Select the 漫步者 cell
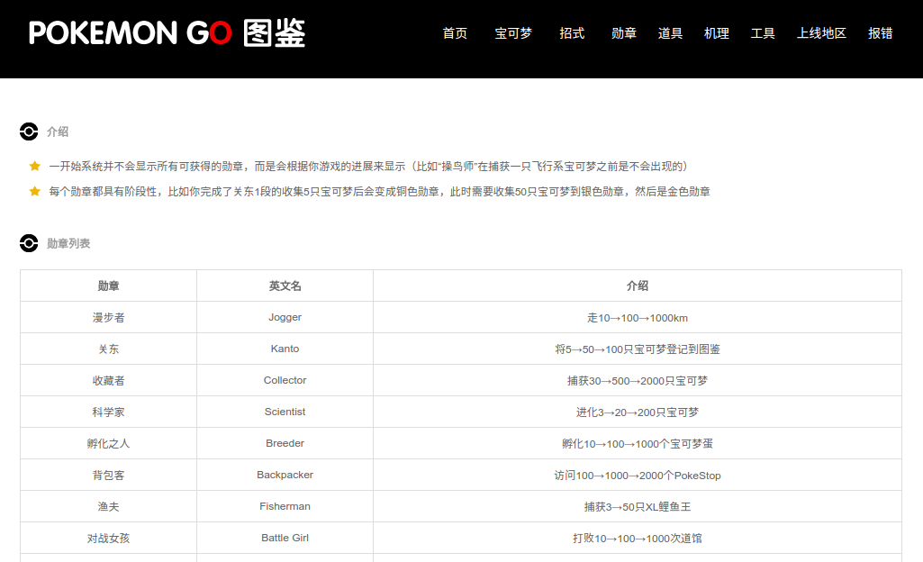 click(x=108, y=317)
